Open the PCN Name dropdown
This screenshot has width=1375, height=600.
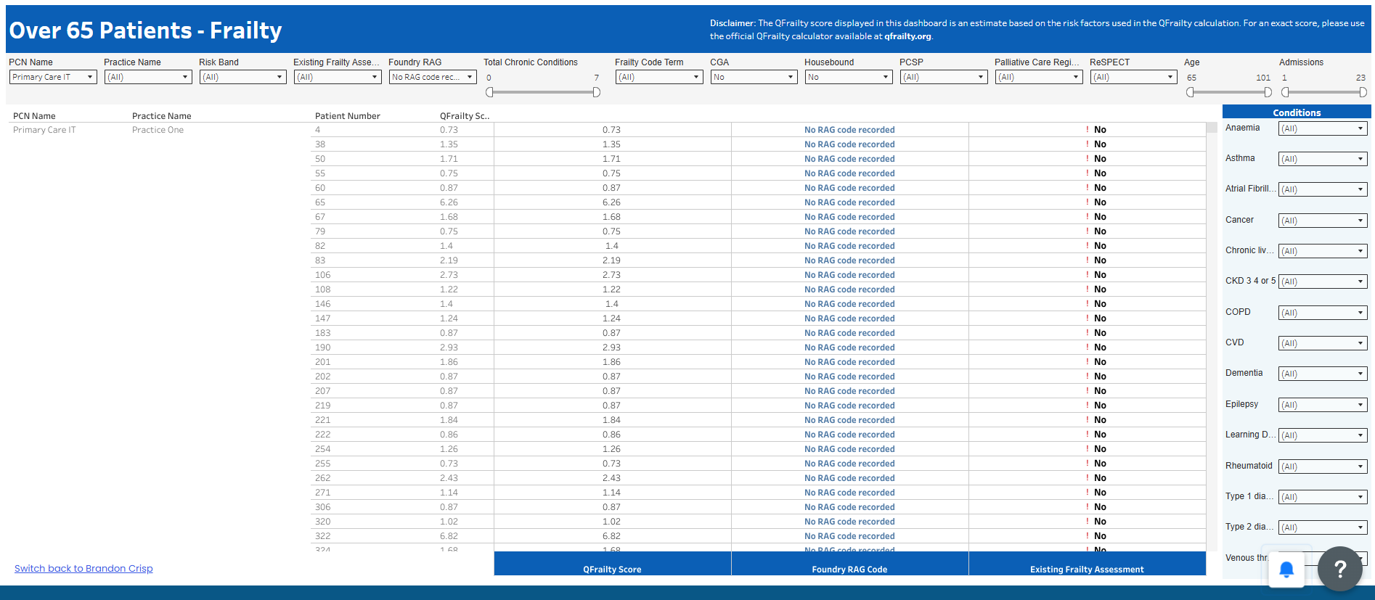[x=53, y=77]
